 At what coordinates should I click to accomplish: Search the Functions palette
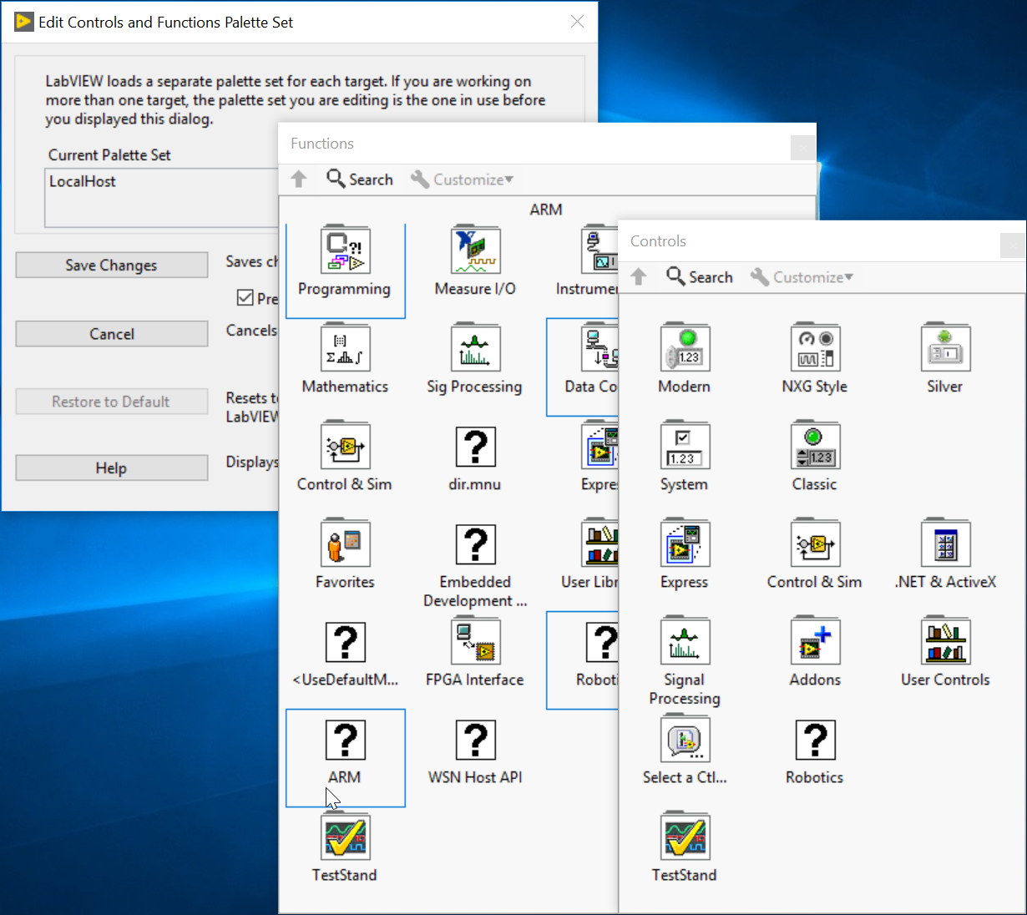pyautogui.click(x=360, y=179)
